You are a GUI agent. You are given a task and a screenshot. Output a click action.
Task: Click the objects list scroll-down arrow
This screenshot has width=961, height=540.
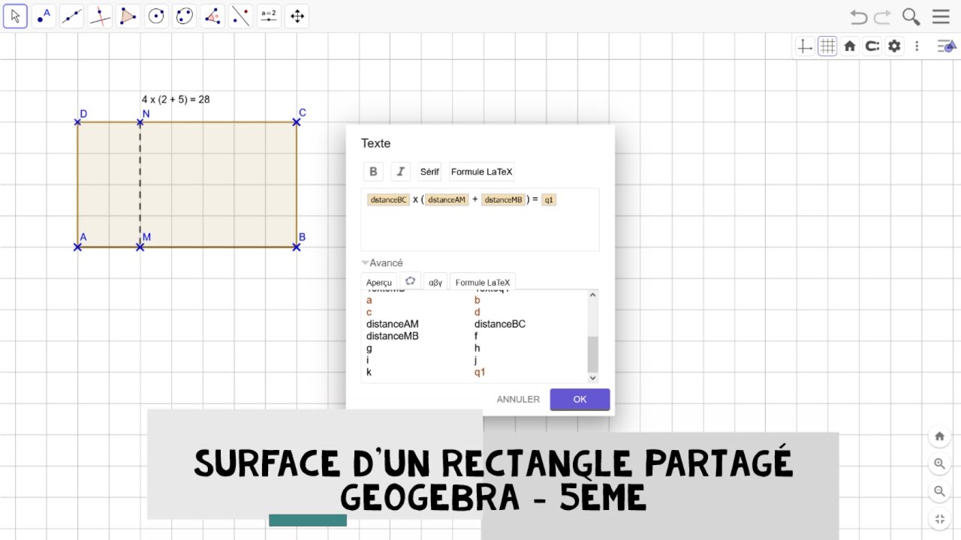coord(592,377)
